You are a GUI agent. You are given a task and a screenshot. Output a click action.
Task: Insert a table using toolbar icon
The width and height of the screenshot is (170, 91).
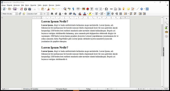(x=78, y=9)
